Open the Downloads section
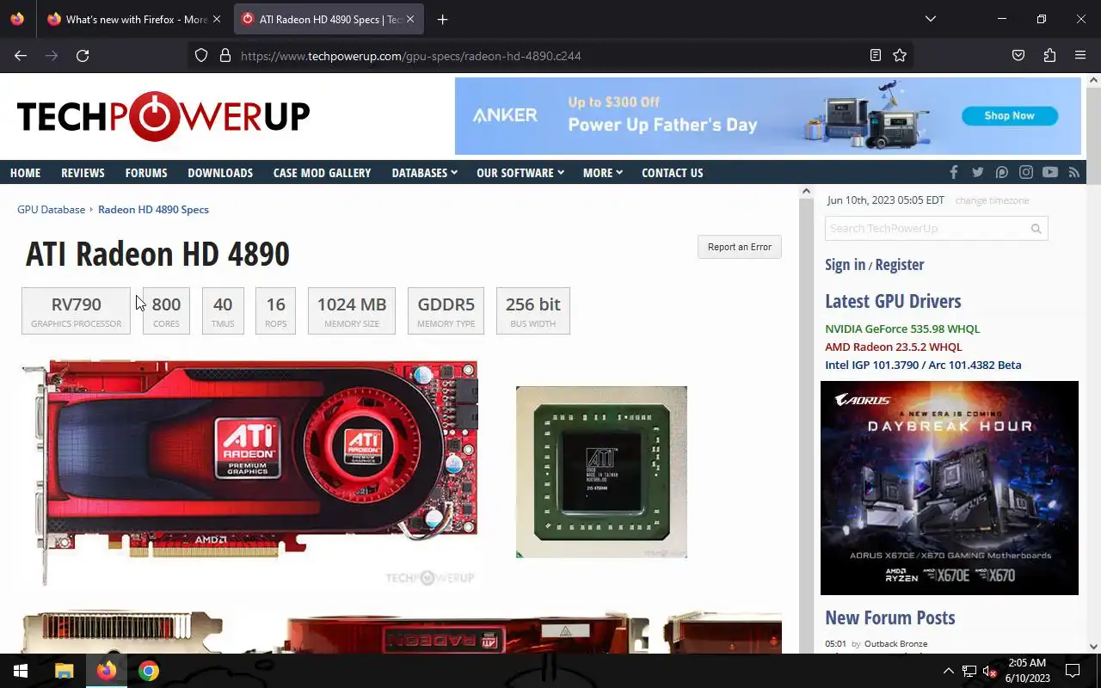1101x688 pixels. click(x=220, y=173)
